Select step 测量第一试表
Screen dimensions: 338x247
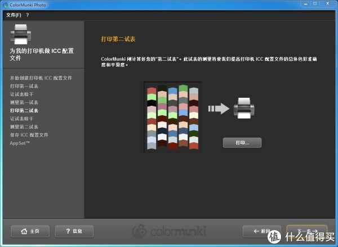tap(24, 102)
